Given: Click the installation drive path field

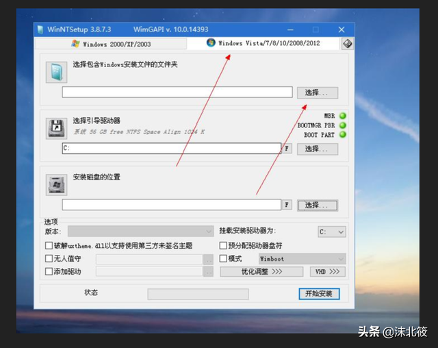Looking at the screenshot, I should point(172,205).
